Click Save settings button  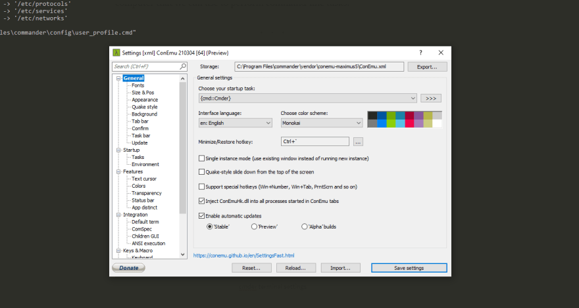tap(409, 268)
